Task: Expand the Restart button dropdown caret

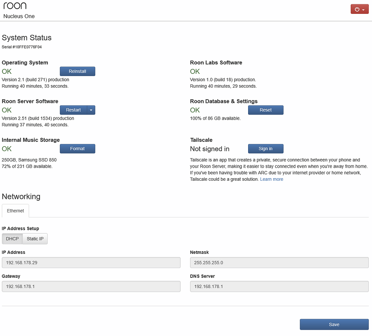Action: click(91, 110)
